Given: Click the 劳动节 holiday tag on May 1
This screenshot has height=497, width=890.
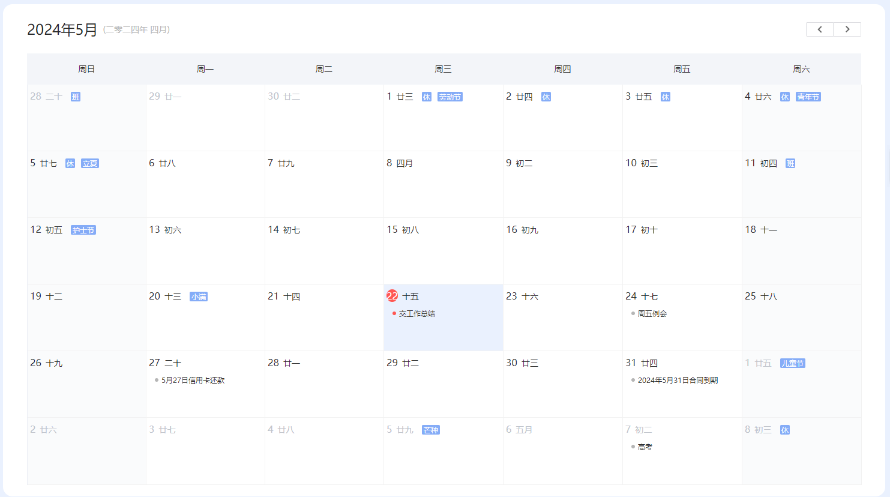Looking at the screenshot, I should tap(450, 97).
